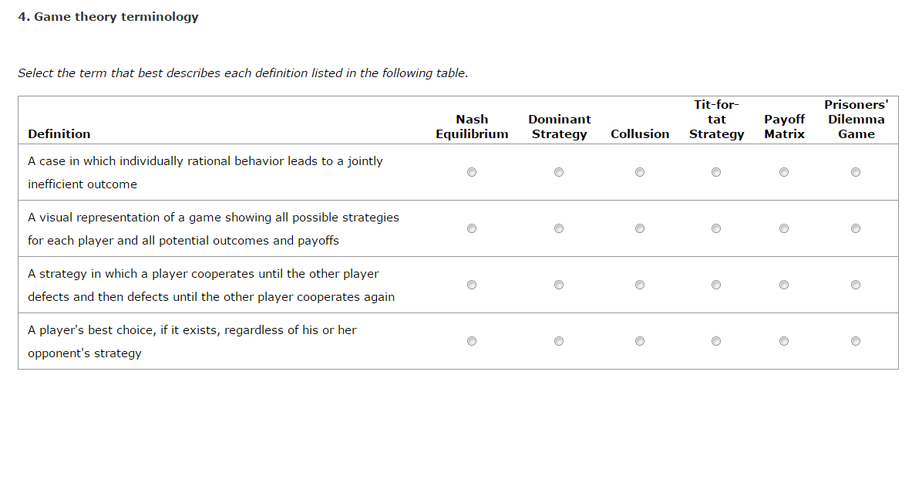Select Nash Equilibrium for cooperates-until-defects row
912x500 pixels.
tap(472, 285)
